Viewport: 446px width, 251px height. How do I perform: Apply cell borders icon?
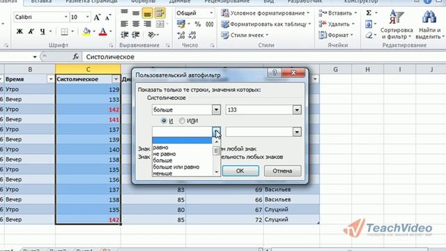[x=65, y=31]
